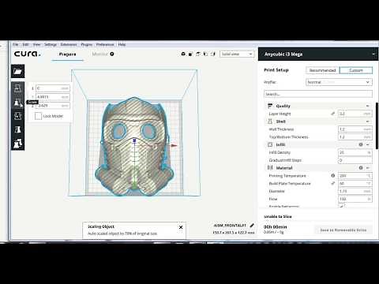Open the File menu

pyautogui.click(x=16, y=44)
